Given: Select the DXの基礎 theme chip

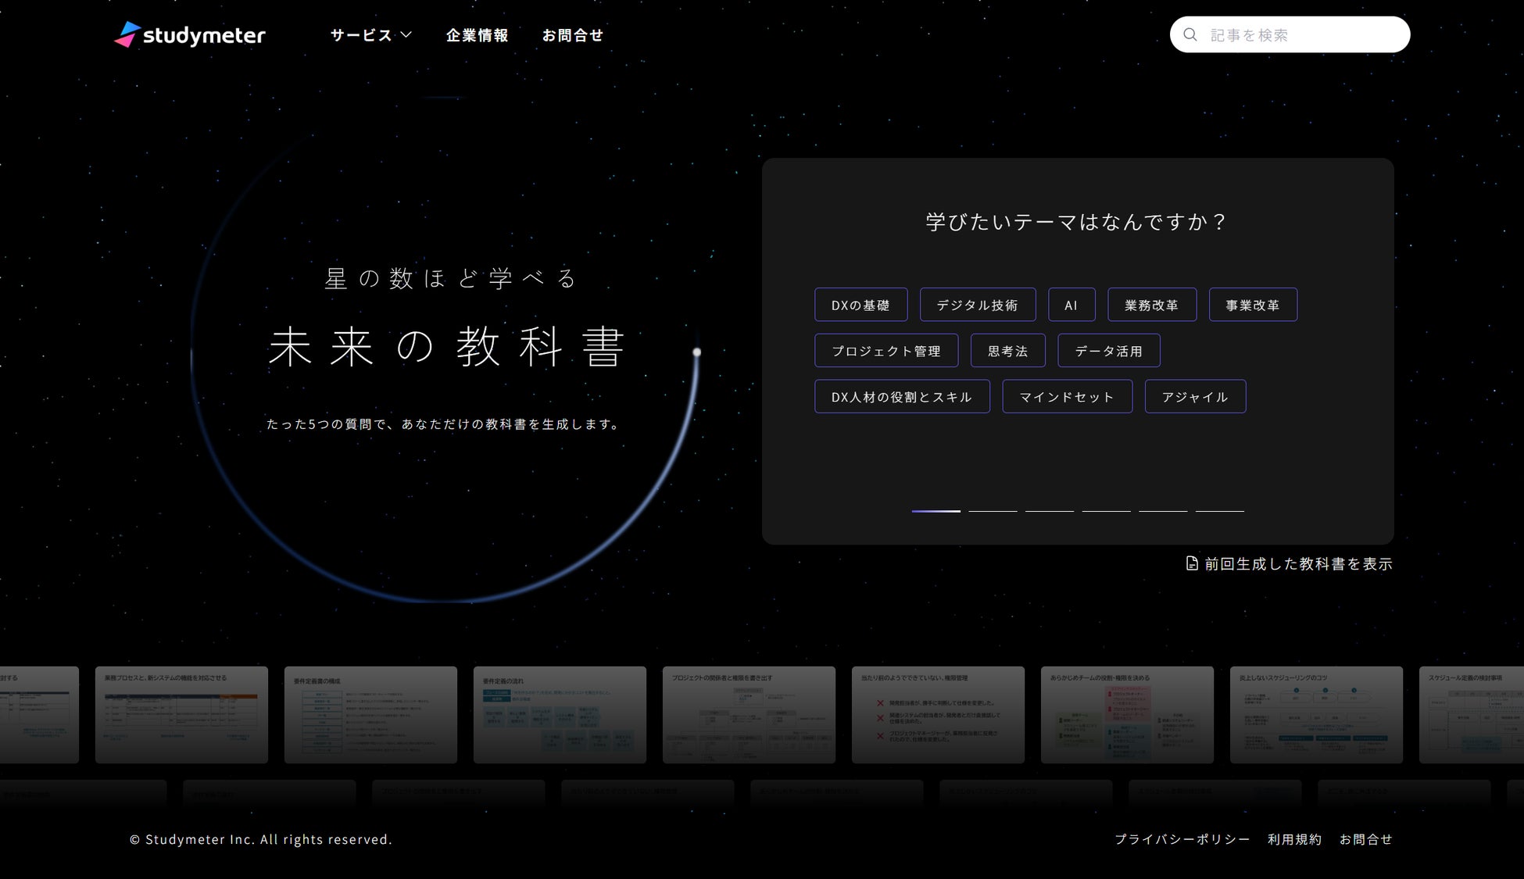Looking at the screenshot, I should (x=860, y=305).
